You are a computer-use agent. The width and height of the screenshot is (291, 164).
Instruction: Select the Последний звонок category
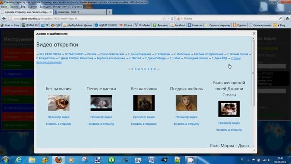click(196, 58)
